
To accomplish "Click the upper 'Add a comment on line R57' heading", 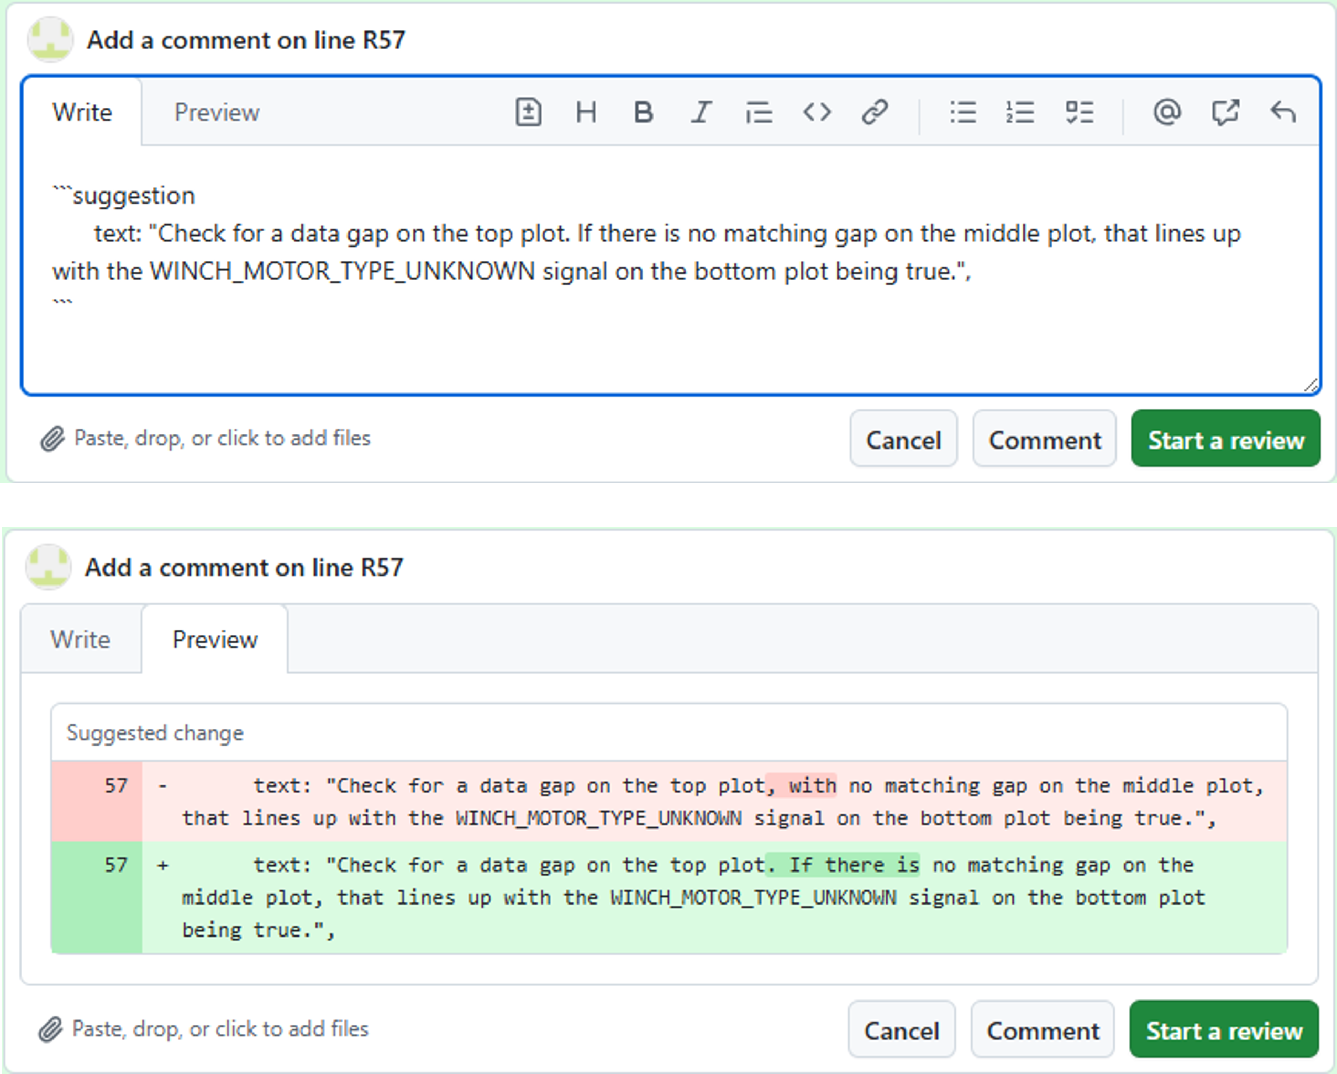I will 246,40.
